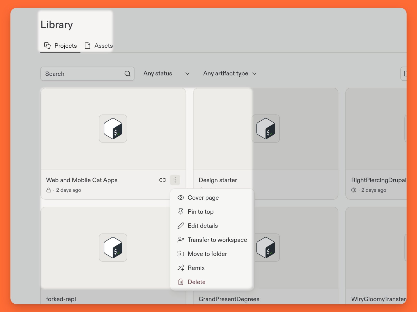Select Cover page from the menu
This screenshot has height=312, width=417.
pyautogui.click(x=212, y=198)
